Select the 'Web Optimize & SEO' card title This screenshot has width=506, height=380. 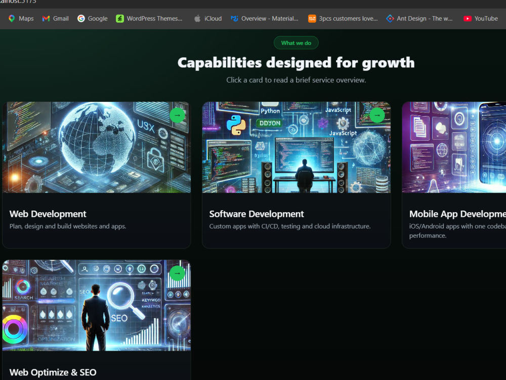coord(53,372)
